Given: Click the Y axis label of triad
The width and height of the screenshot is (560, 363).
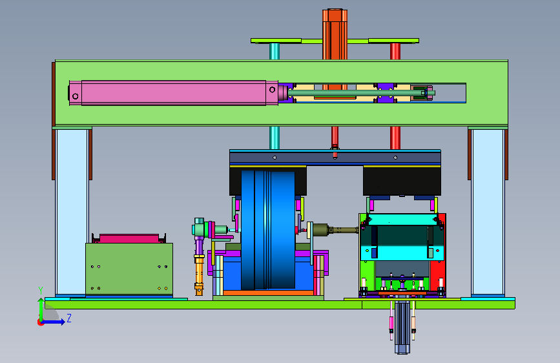Looking at the screenshot, I should [x=41, y=291].
